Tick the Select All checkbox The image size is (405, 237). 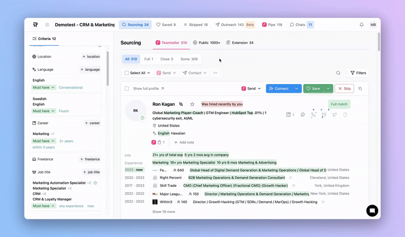click(x=127, y=73)
